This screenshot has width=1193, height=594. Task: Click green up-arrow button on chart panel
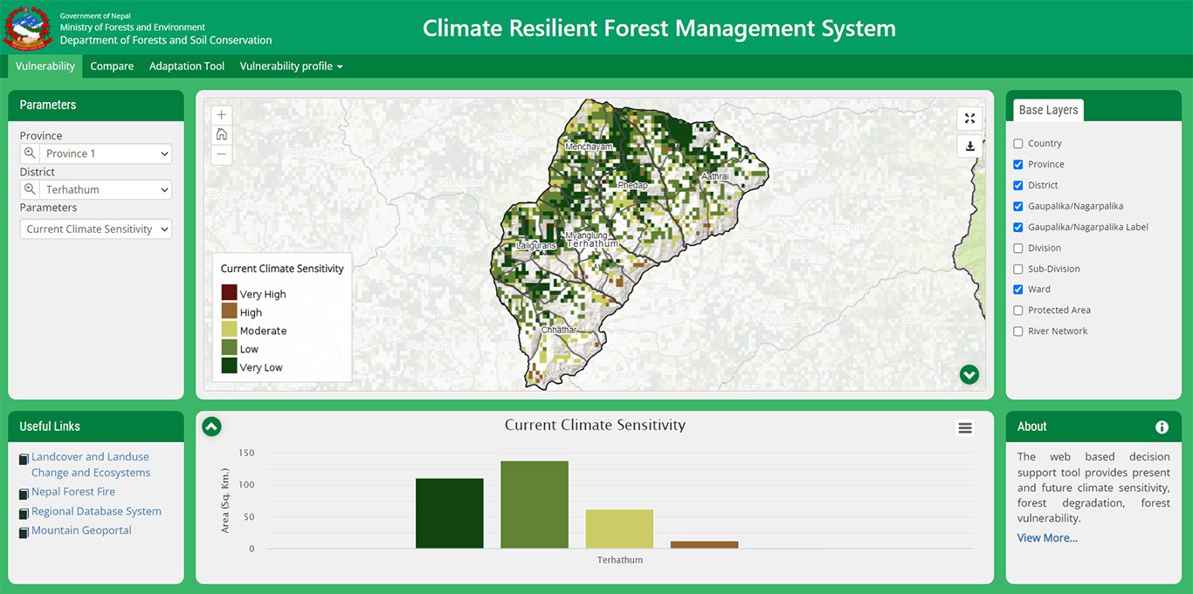211,427
